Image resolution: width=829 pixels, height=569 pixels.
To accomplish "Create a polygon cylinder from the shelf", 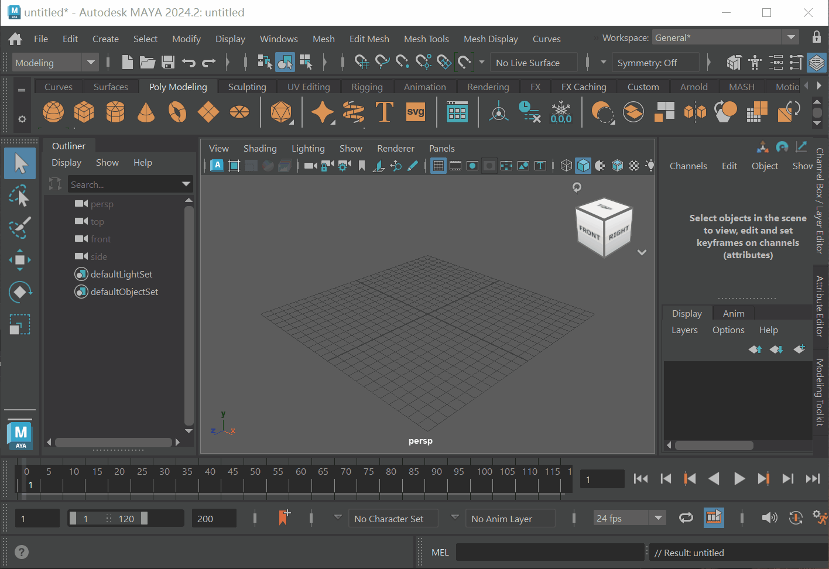I will coord(115,111).
